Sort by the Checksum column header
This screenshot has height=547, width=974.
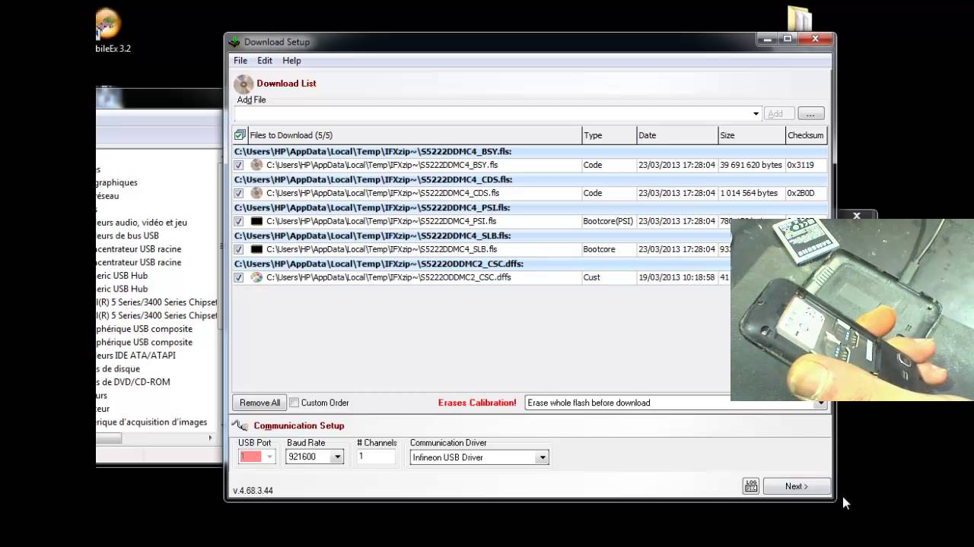[x=806, y=135]
